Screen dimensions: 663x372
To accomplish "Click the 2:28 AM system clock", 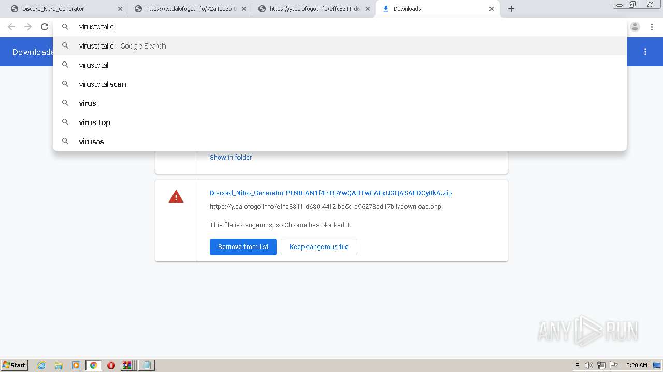I will [637, 365].
